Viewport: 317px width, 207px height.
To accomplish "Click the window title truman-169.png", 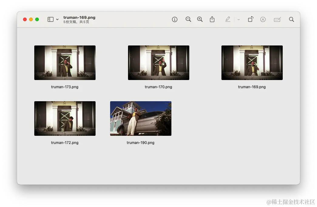I will coord(79,18).
